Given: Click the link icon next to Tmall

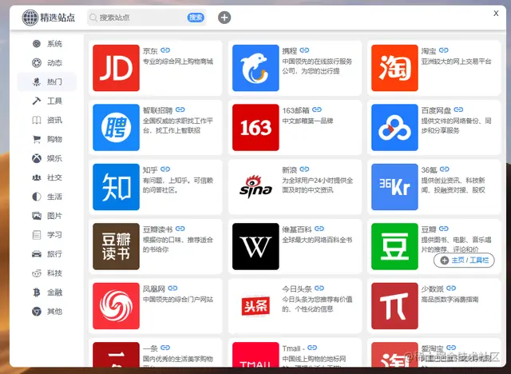Looking at the screenshot, I should click(x=312, y=348).
